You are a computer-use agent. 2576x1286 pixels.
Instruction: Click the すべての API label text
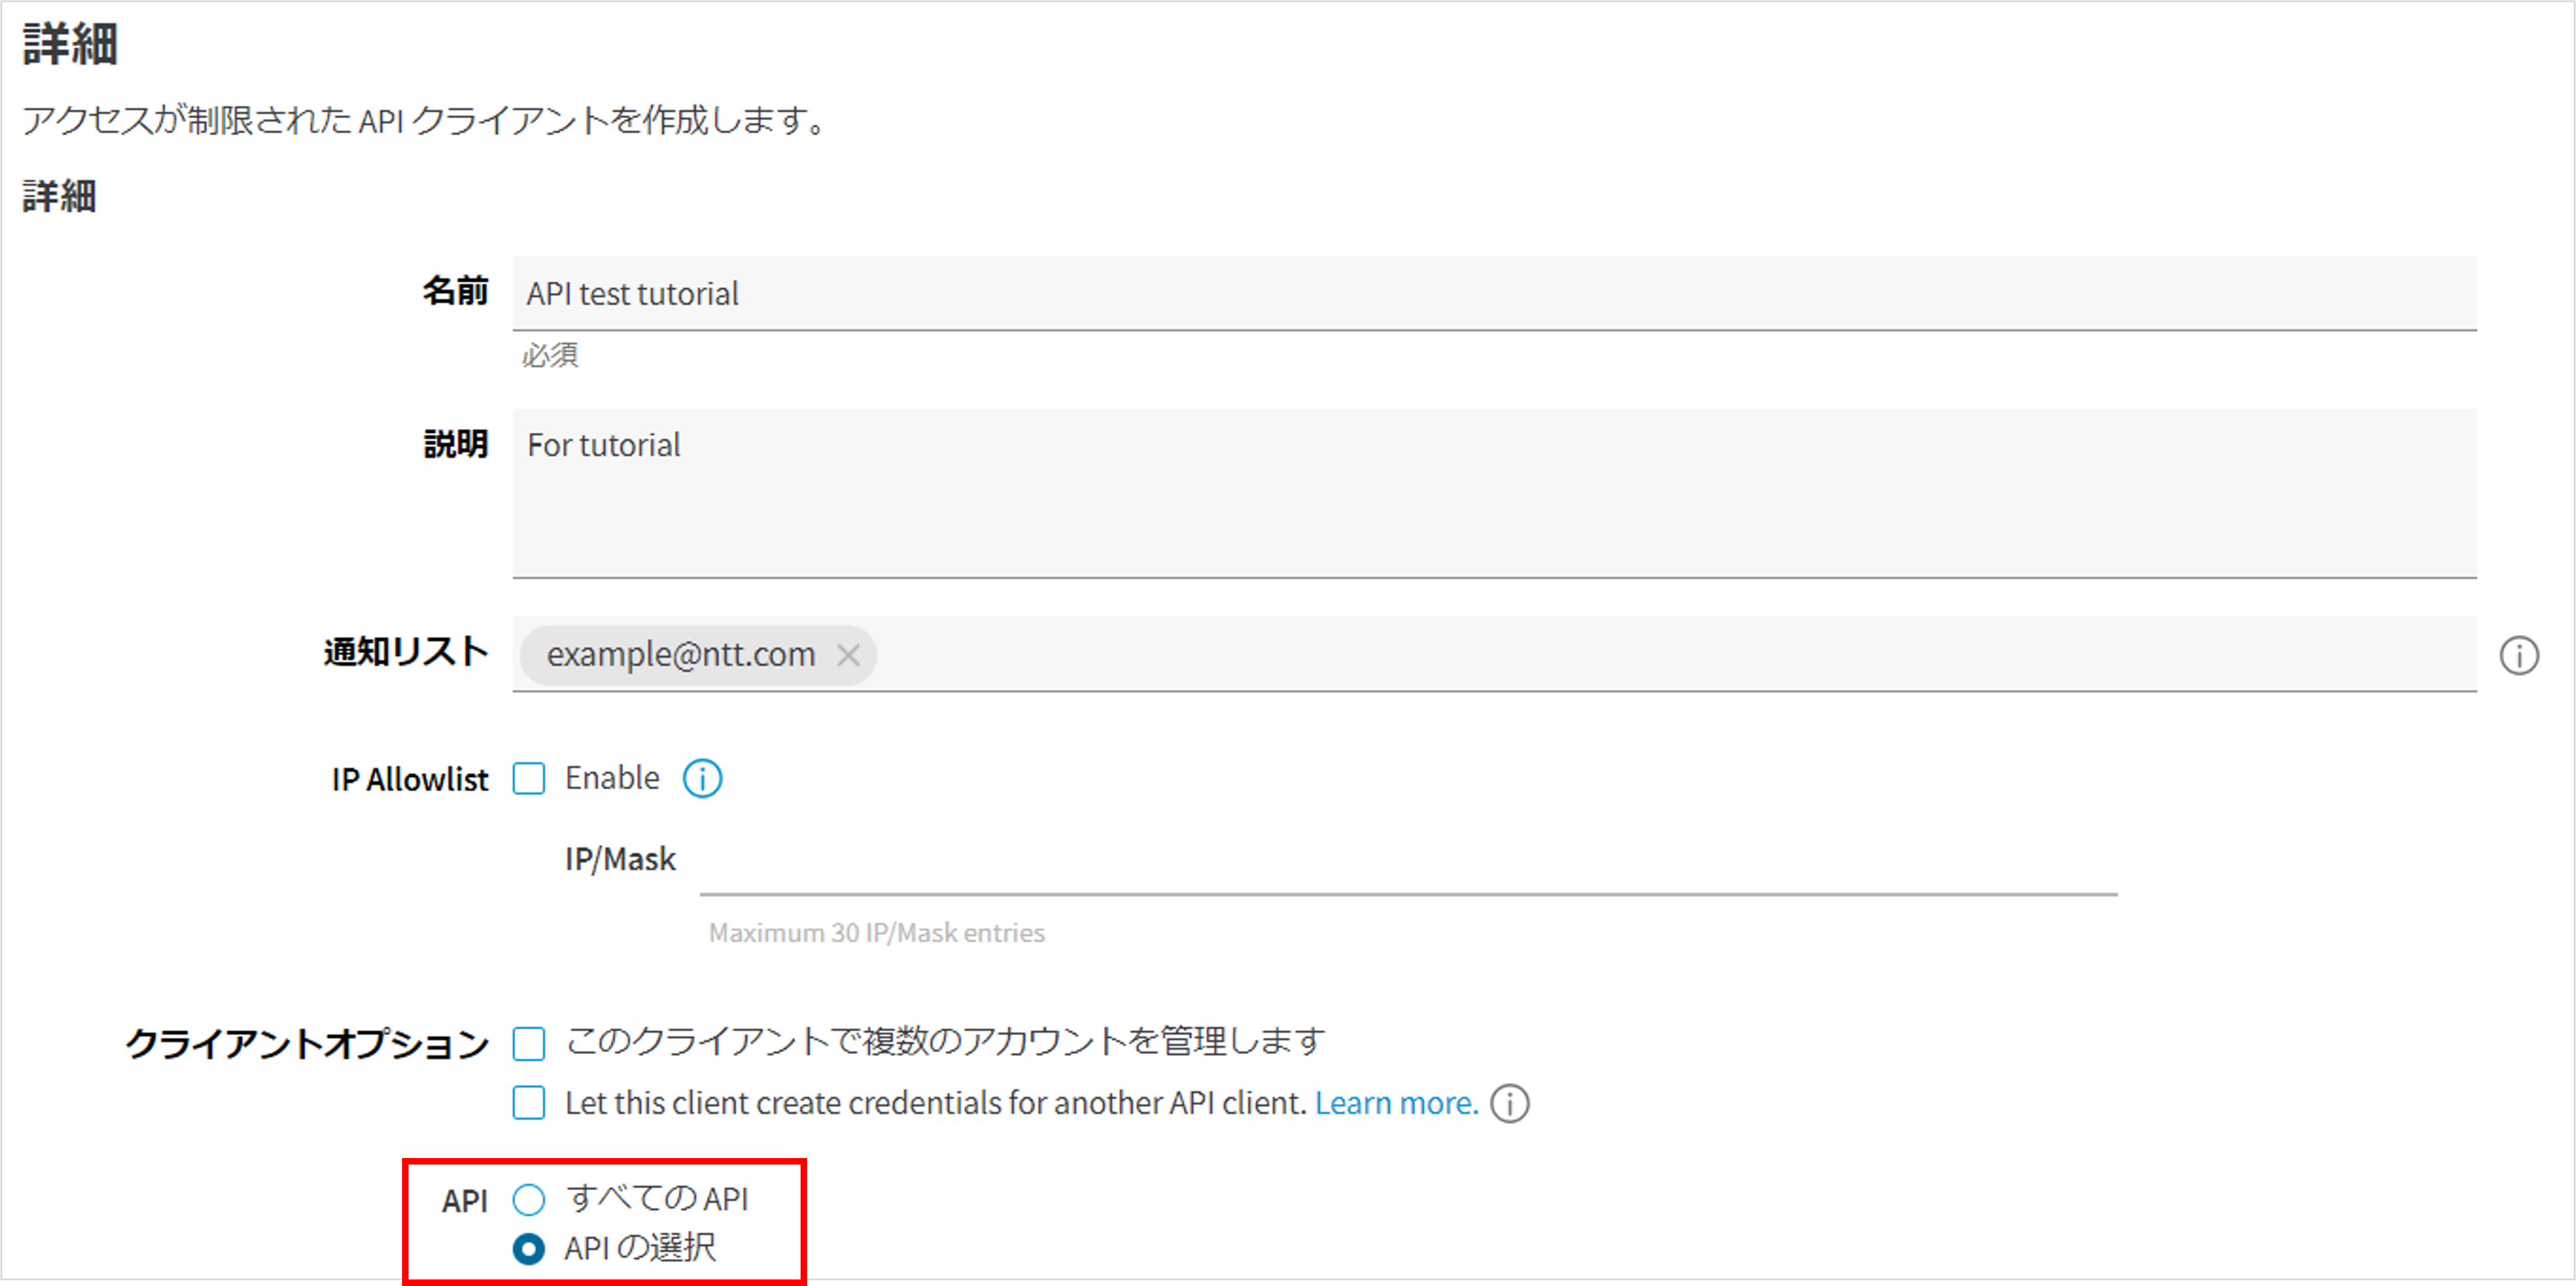point(657,1198)
